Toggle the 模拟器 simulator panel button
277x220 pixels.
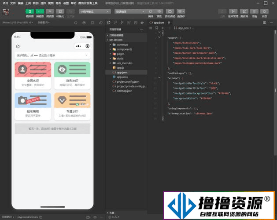point(30,11)
